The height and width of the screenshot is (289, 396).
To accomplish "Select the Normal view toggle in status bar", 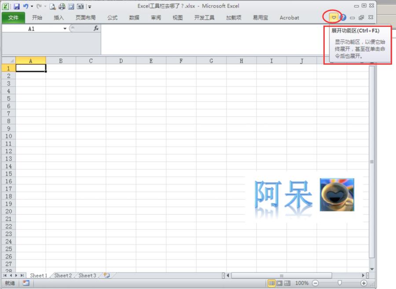I will point(271,284).
